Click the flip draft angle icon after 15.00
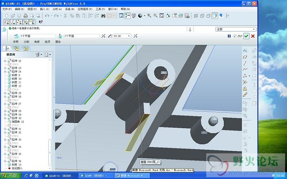 [135, 36]
